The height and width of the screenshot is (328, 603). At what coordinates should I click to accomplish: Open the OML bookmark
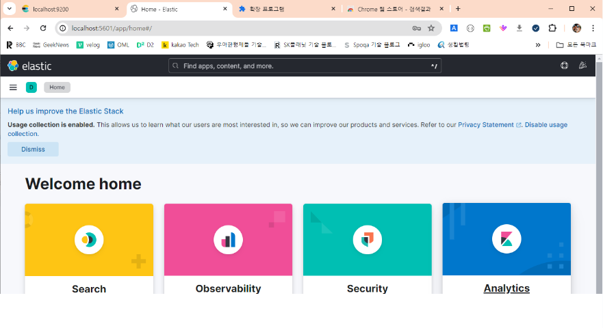pos(118,45)
